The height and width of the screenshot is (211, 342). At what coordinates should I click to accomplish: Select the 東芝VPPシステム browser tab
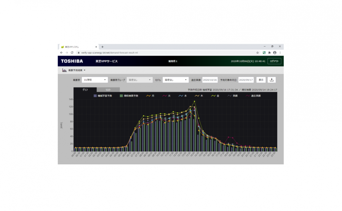[x=78, y=47]
